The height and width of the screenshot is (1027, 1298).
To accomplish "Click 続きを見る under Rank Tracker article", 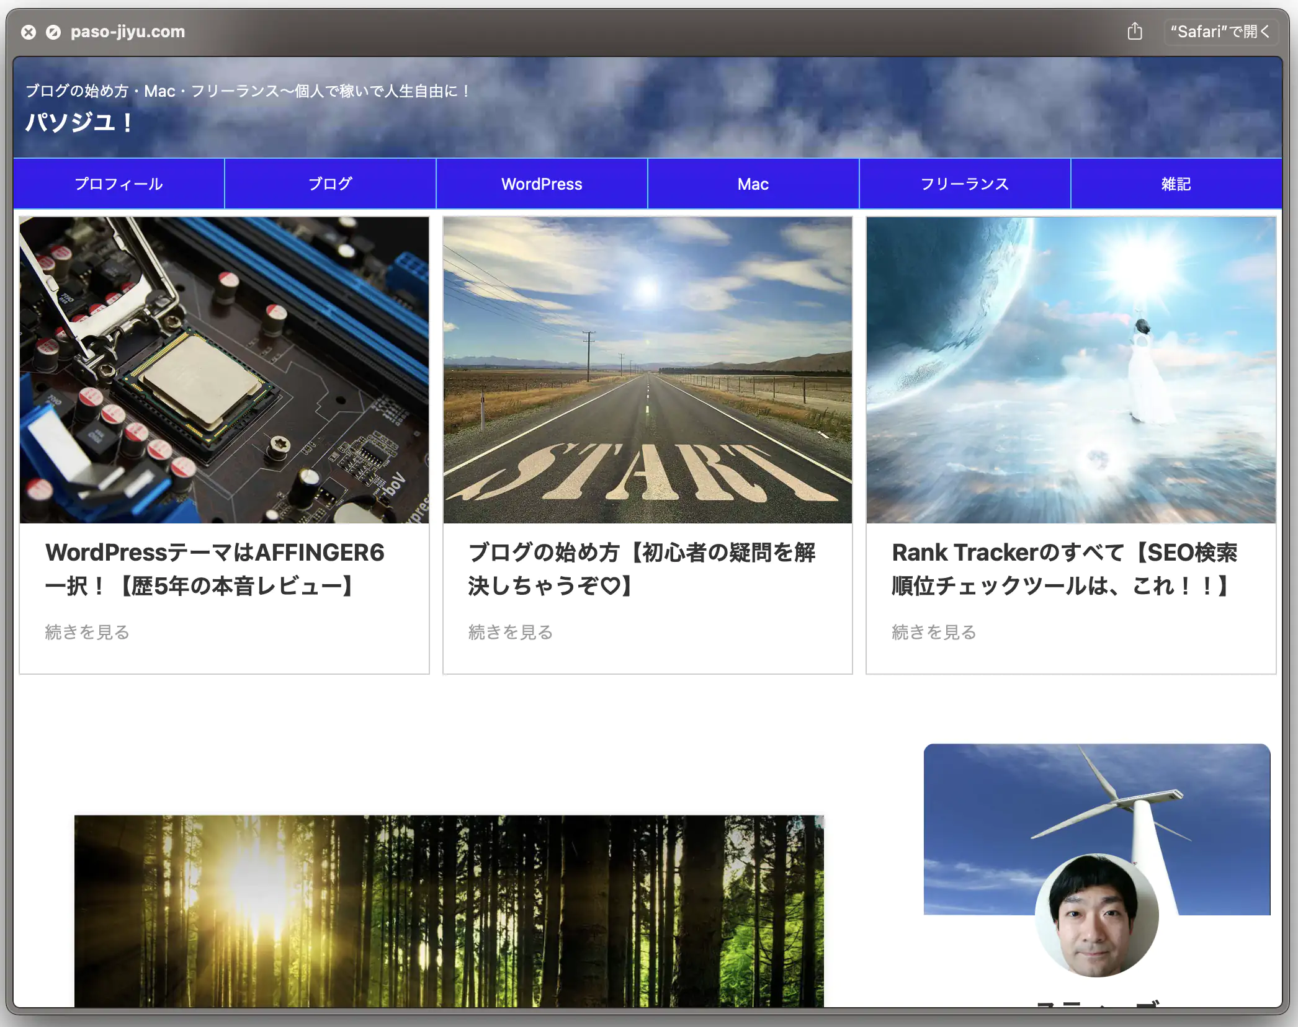I will click(x=934, y=632).
